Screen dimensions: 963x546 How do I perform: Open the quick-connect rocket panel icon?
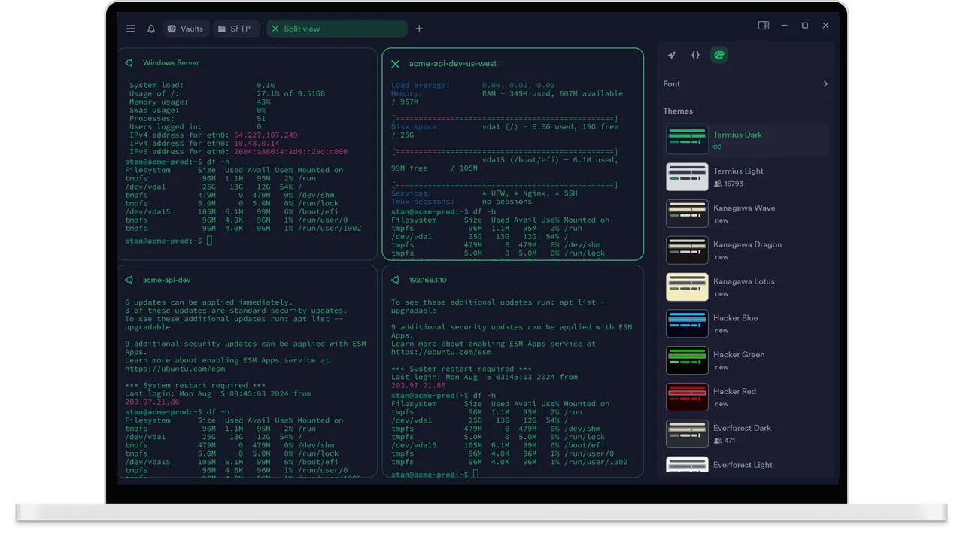click(x=672, y=55)
